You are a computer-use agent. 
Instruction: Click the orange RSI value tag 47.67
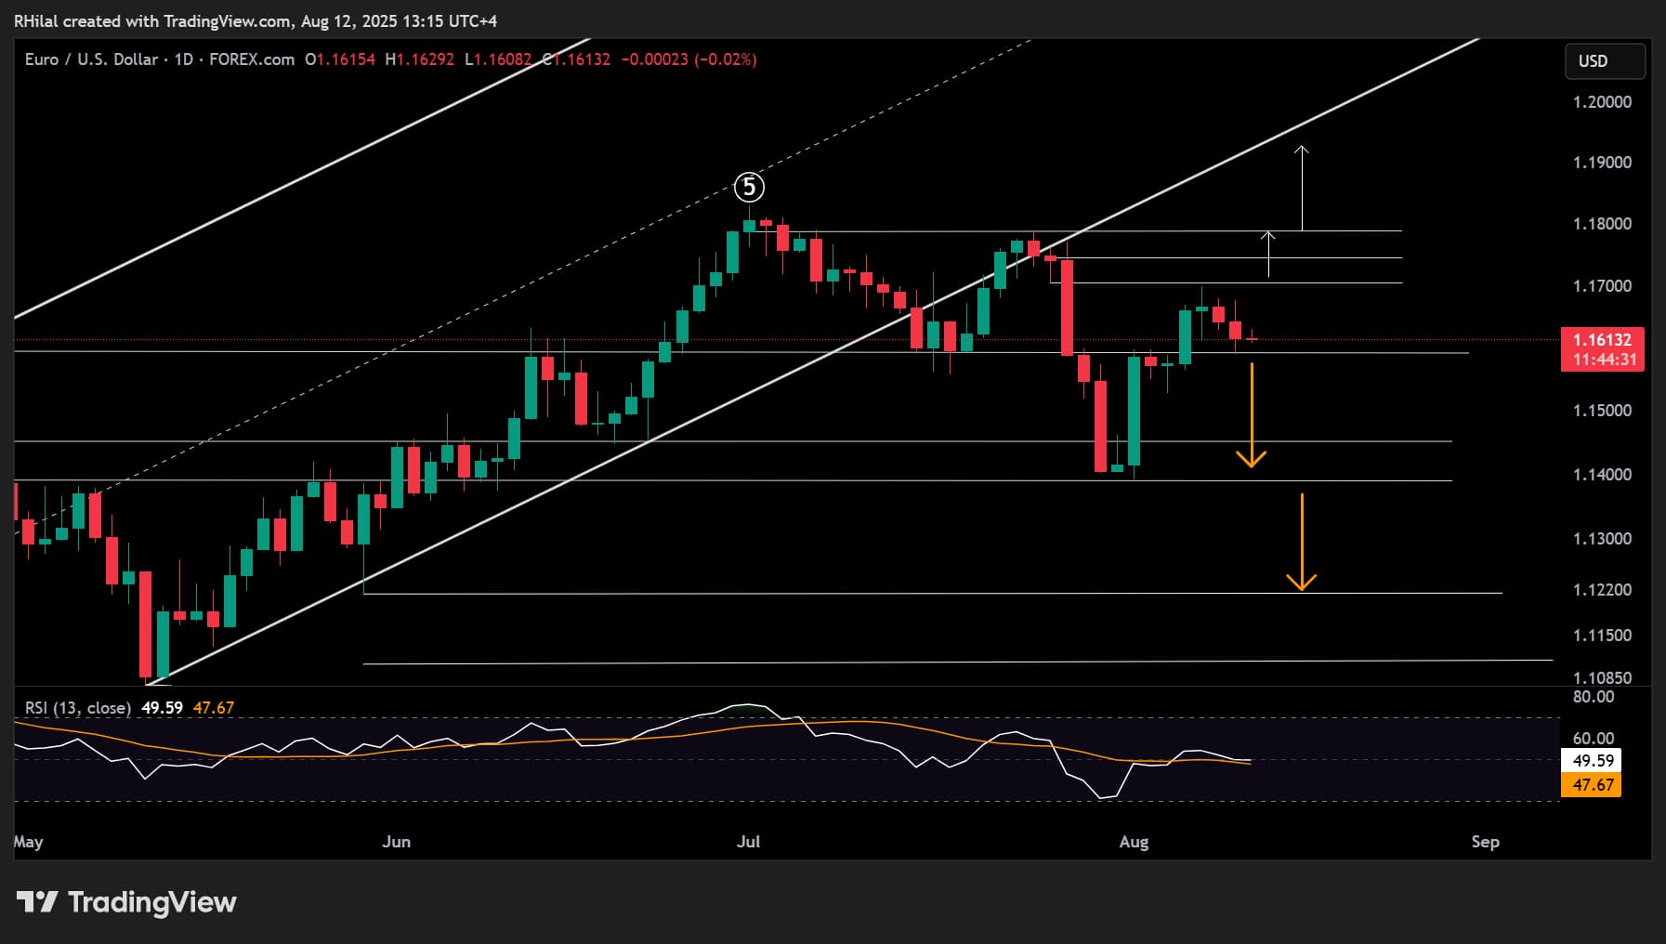(1592, 785)
